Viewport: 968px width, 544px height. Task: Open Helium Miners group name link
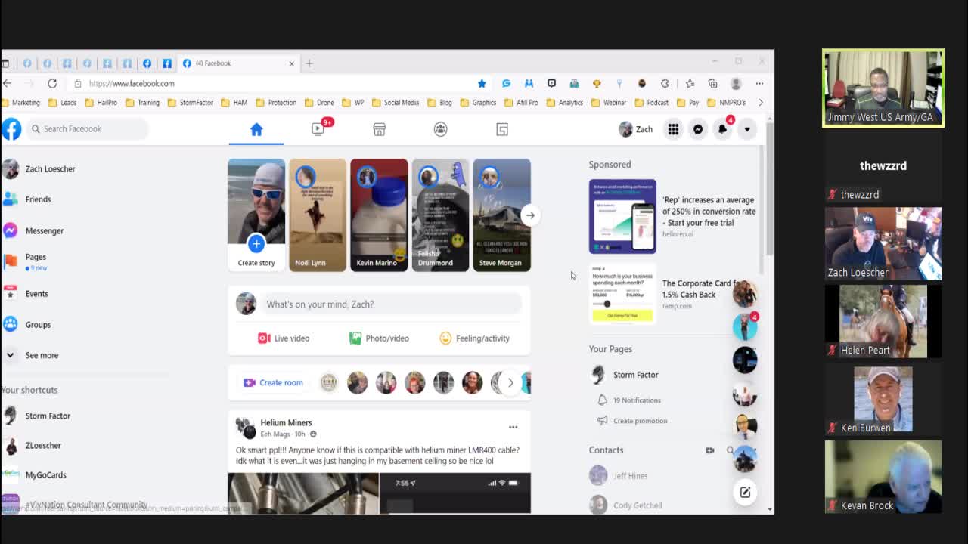[286, 422]
